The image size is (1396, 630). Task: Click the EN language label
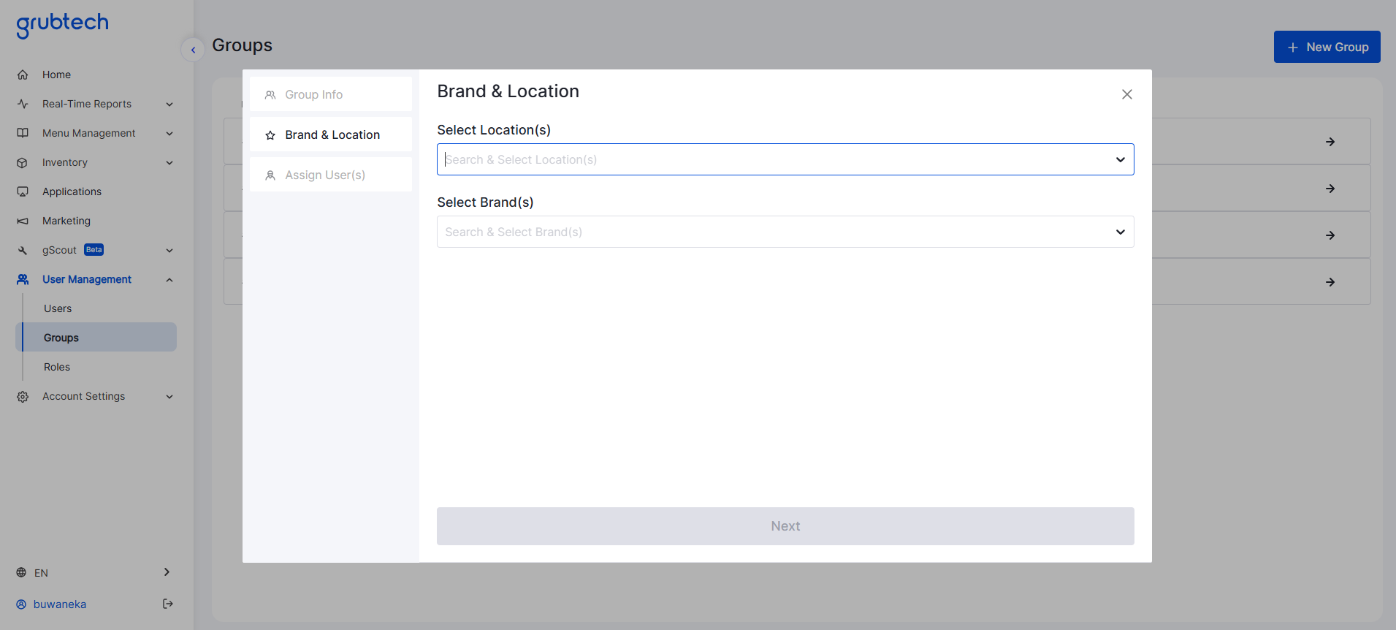pyautogui.click(x=41, y=573)
